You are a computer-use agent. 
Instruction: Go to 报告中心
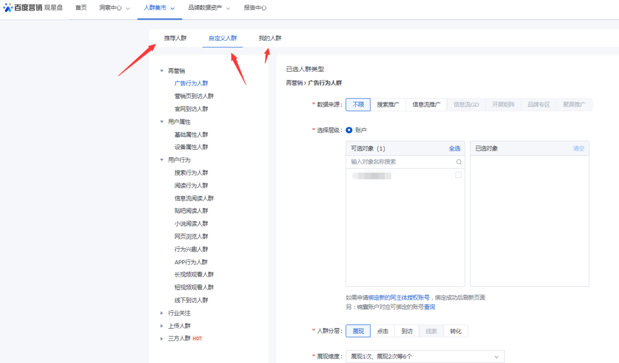(x=255, y=7)
